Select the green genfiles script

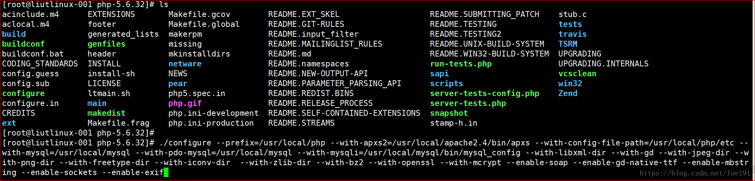pyautogui.click(x=107, y=44)
